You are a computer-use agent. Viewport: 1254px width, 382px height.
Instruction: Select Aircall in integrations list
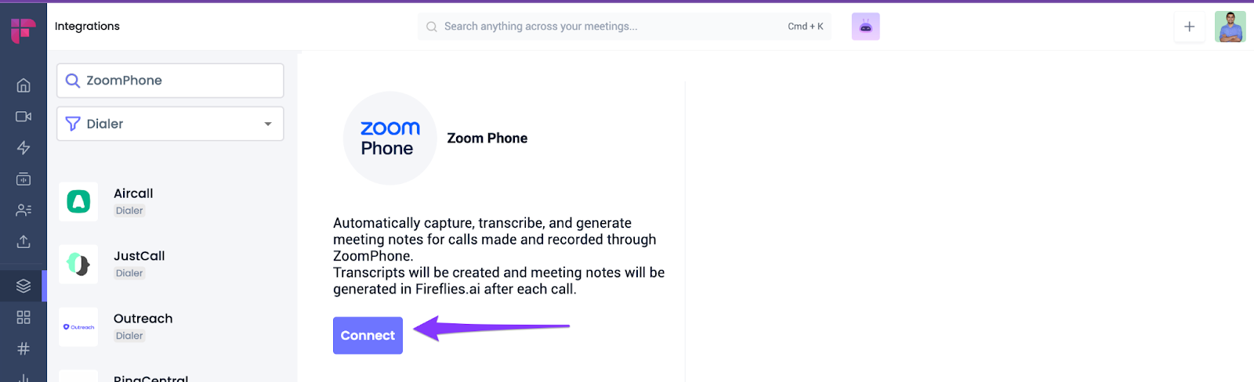coord(133,201)
